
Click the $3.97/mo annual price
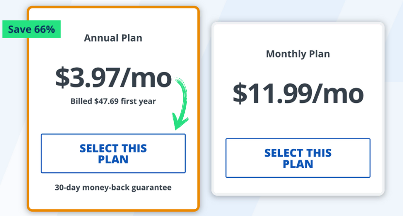coord(113,77)
